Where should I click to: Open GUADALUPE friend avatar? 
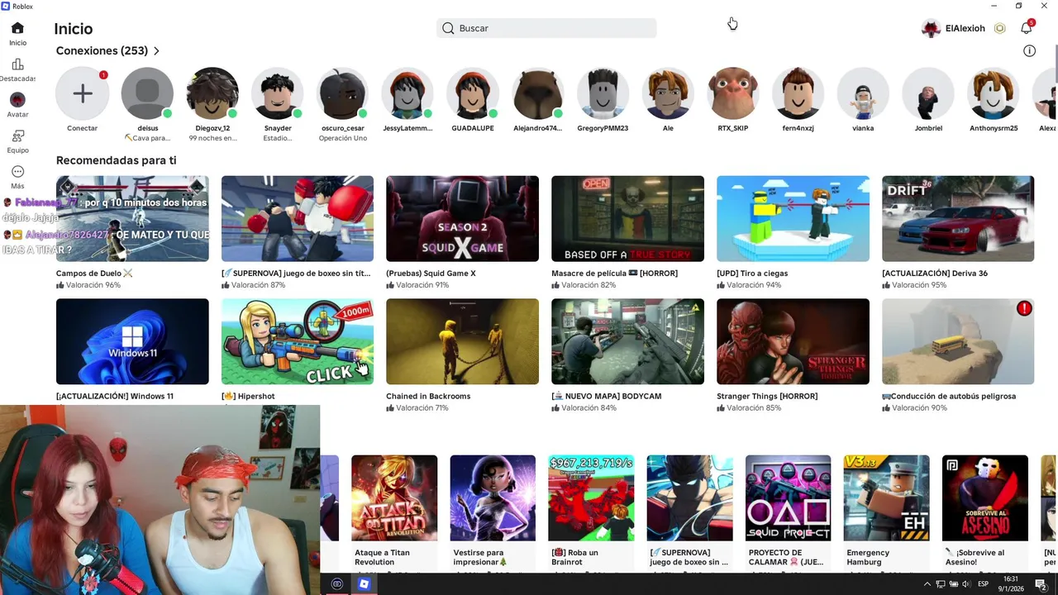coord(473,93)
